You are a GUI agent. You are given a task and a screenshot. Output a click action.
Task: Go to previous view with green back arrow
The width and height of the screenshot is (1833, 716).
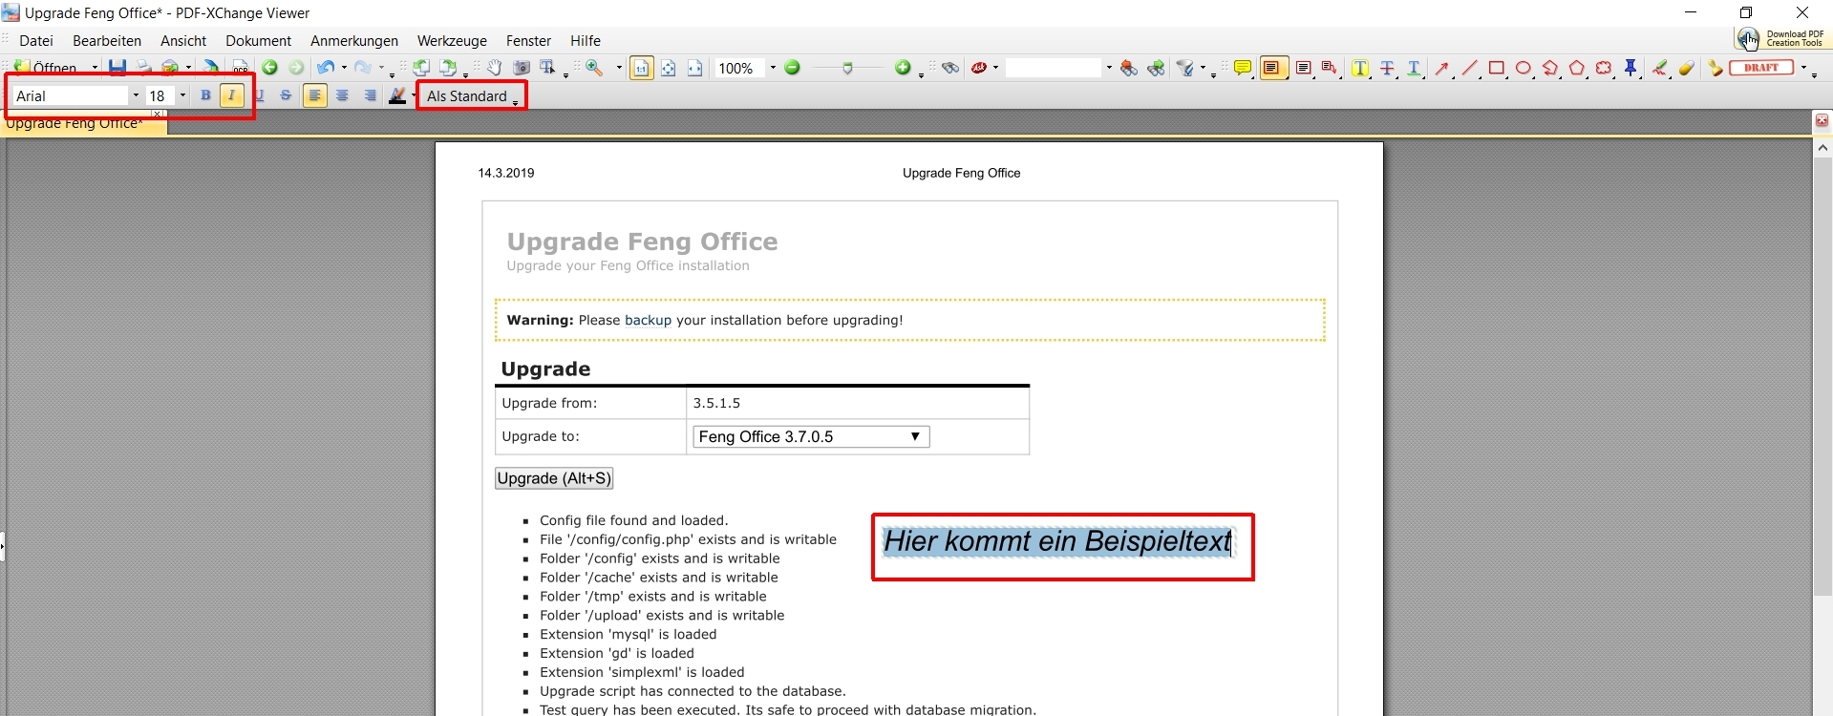[x=270, y=68]
